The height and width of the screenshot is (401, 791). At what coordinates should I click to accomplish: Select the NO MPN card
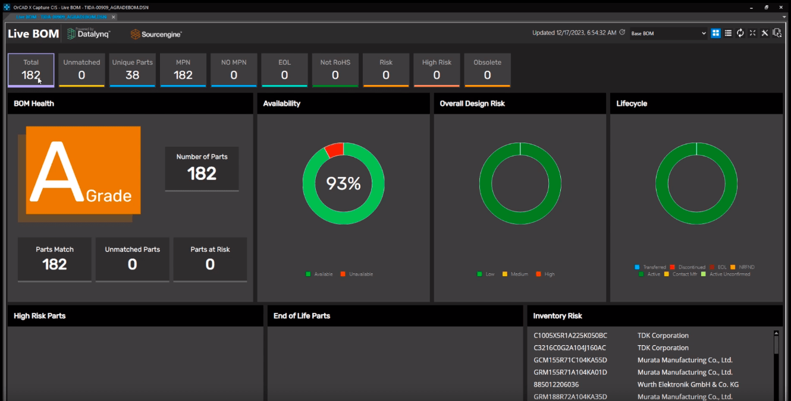click(x=234, y=70)
